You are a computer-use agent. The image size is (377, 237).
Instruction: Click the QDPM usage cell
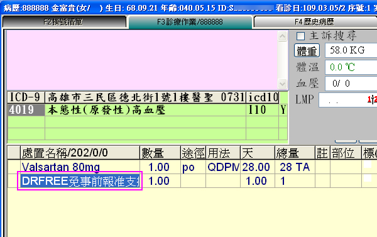pyautogui.click(x=223, y=167)
